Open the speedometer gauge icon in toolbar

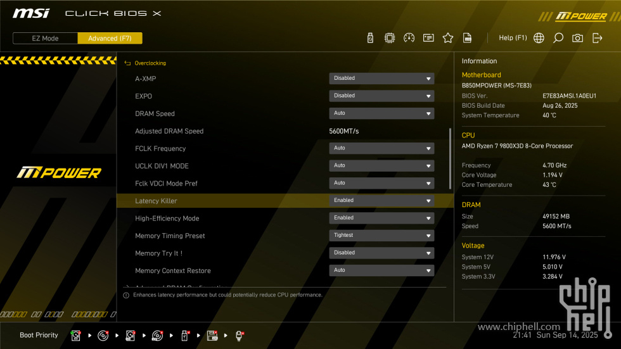(409, 38)
